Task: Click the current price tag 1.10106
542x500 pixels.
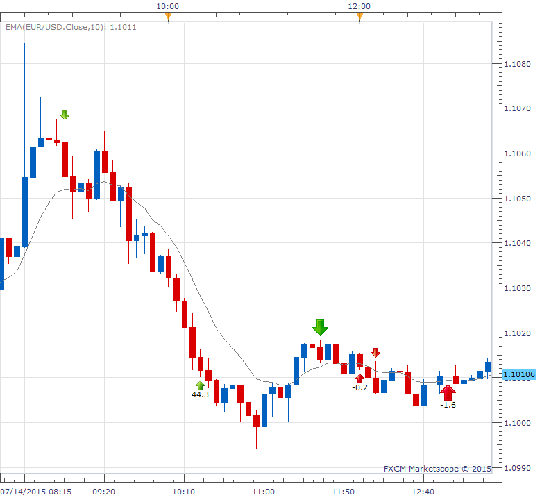Action: 519,374
